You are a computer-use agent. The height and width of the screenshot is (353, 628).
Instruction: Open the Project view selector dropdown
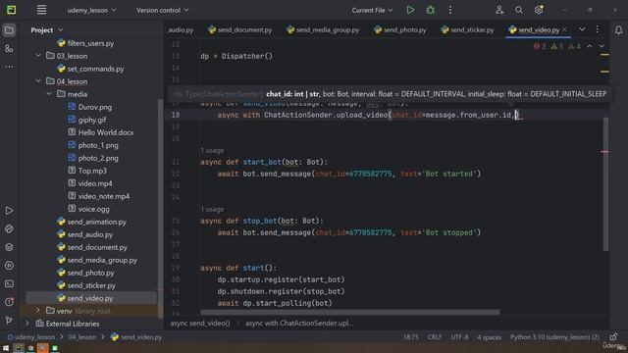click(47, 30)
